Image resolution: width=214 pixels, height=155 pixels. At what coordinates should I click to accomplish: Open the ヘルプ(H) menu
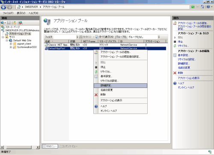33,13
